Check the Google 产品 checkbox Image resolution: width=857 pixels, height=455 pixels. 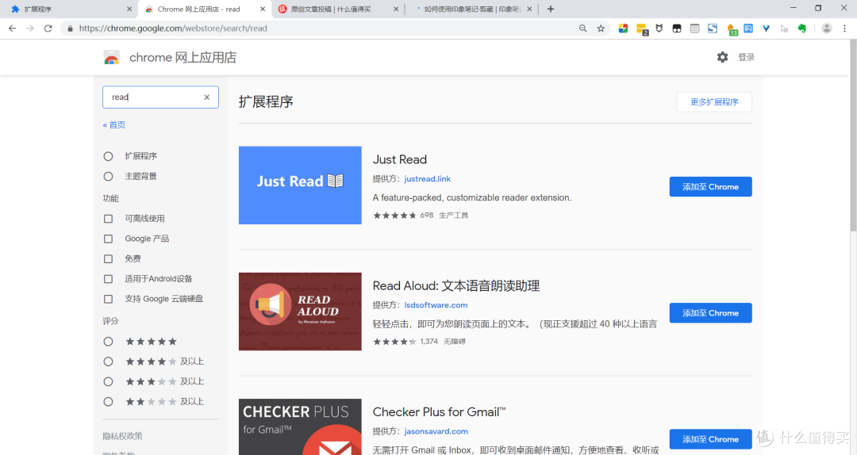(x=108, y=239)
